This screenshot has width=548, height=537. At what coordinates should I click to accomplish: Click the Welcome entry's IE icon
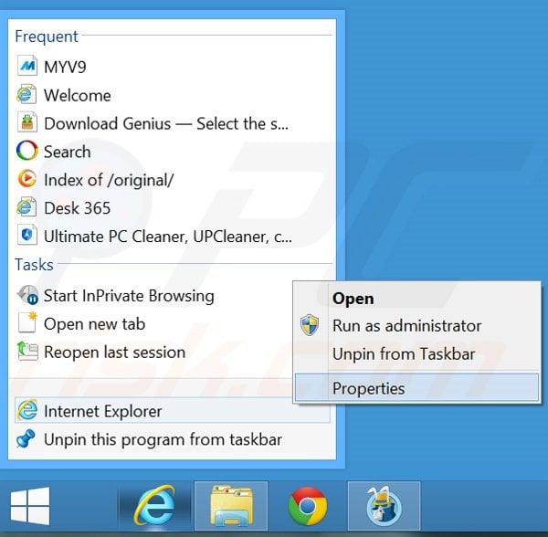pos(26,94)
